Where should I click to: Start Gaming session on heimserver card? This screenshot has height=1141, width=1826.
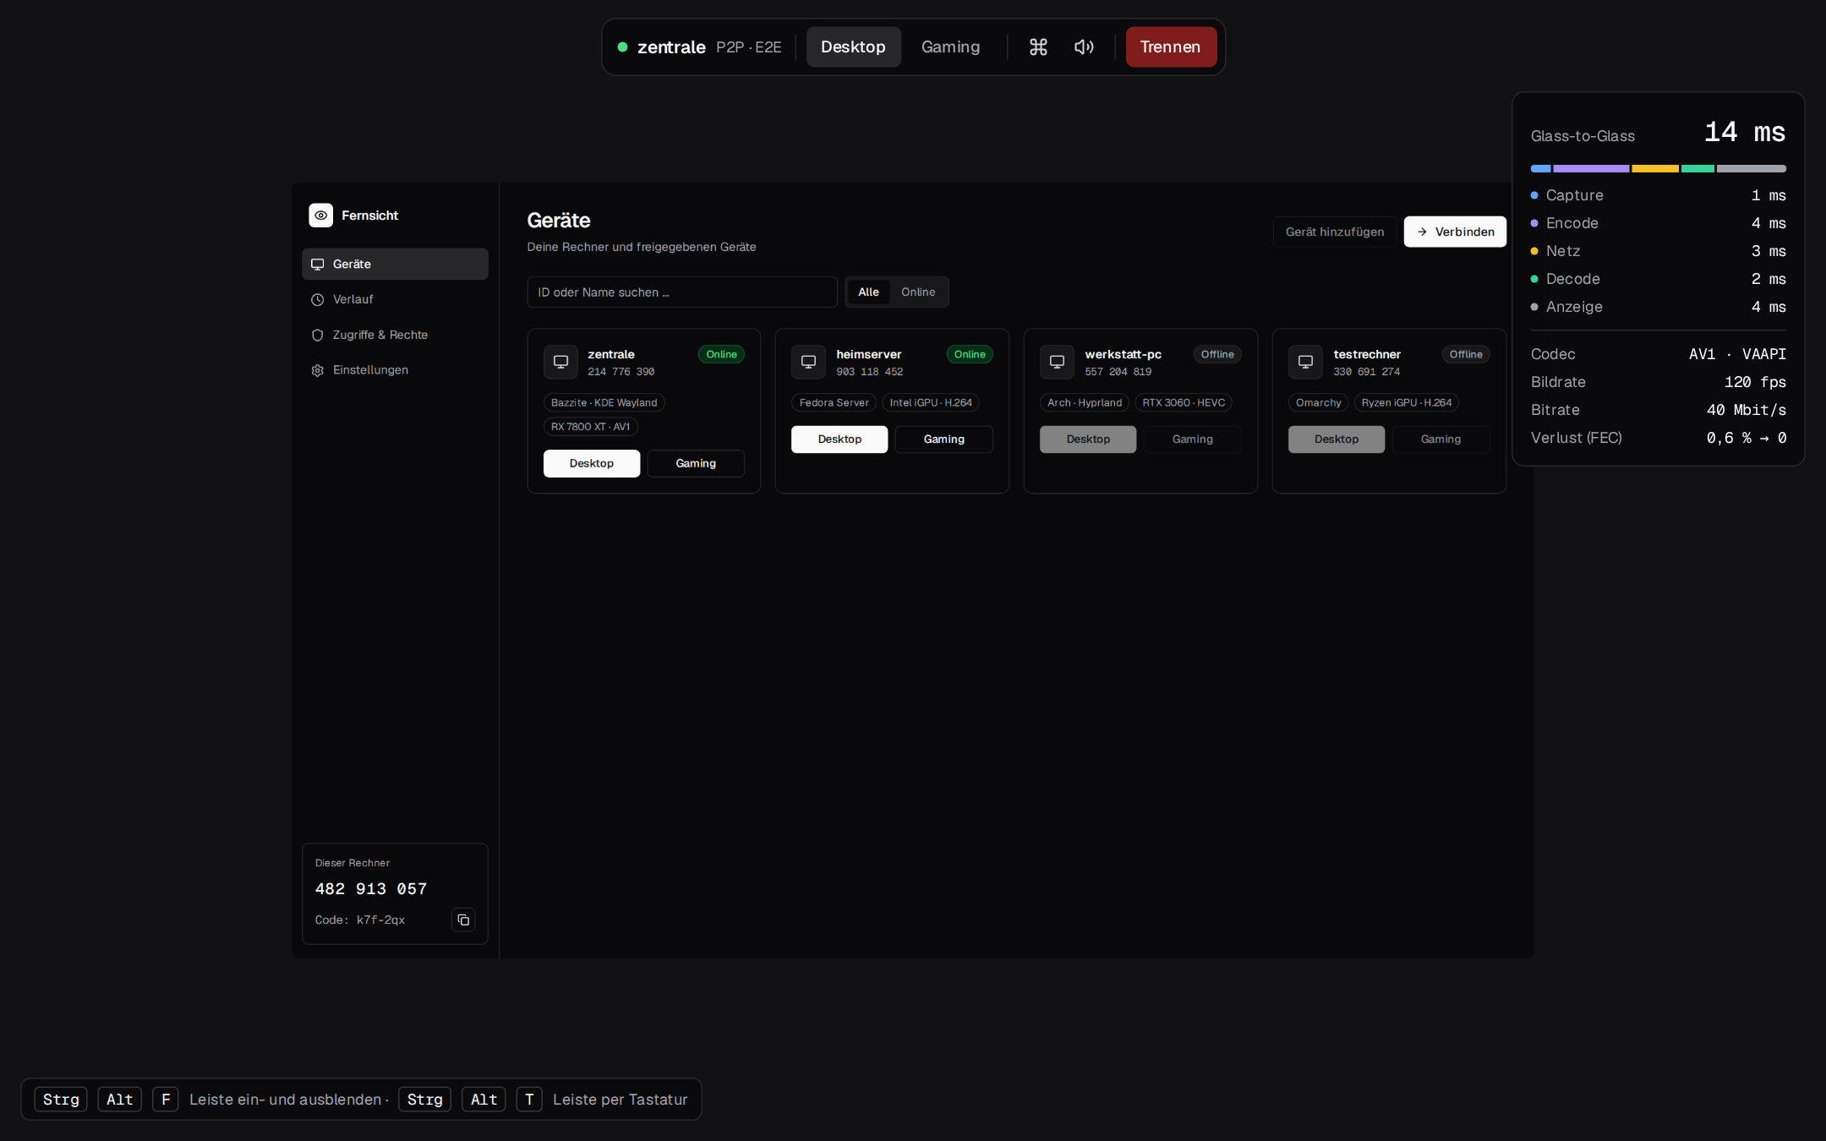tap(944, 439)
